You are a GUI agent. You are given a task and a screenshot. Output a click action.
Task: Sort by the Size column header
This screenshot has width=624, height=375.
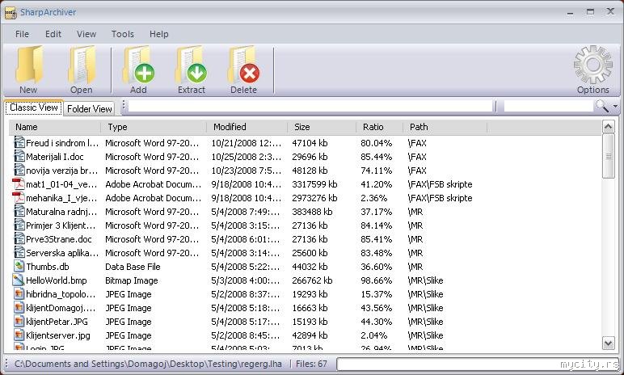tap(322, 127)
